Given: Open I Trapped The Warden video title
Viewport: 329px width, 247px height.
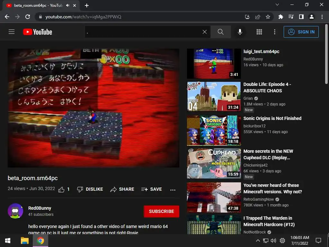Looking at the screenshot, I should (x=269, y=221).
